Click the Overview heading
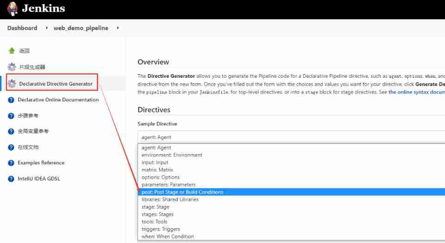The image size is (445, 243). (x=153, y=62)
